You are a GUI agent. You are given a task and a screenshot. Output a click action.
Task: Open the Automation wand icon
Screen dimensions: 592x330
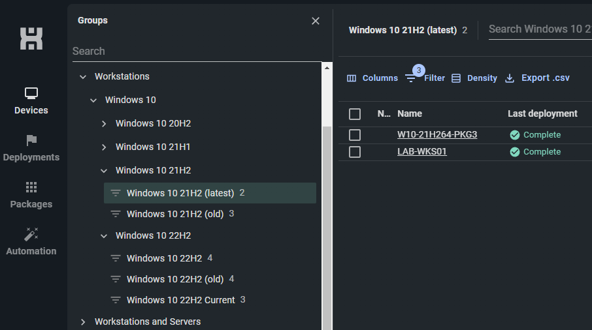pos(31,234)
